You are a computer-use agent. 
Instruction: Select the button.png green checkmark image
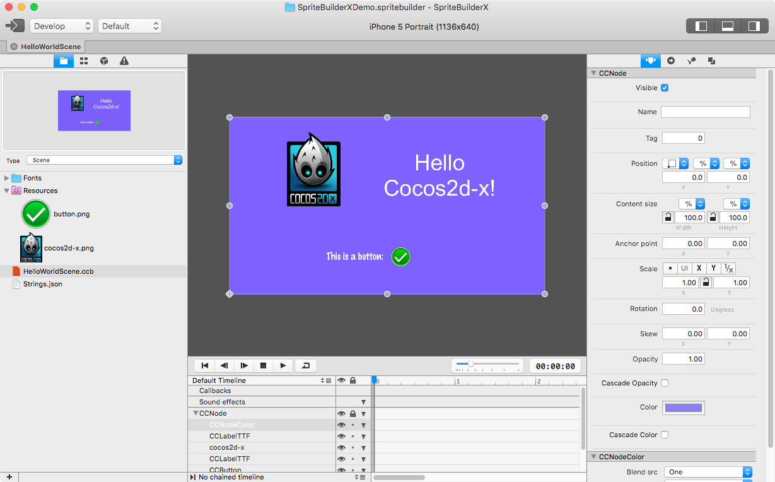(35, 214)
